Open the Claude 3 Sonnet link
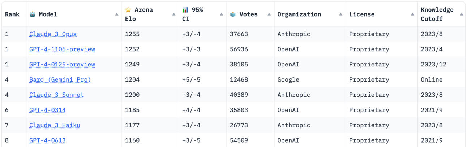 tap(56, 95)
